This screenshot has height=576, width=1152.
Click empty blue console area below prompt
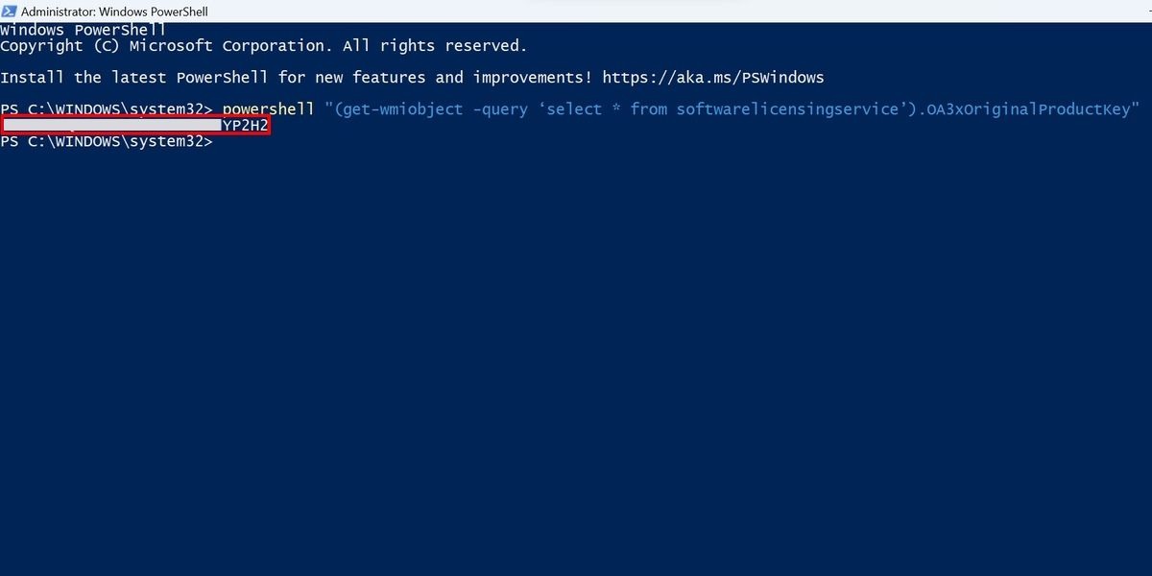(576, 365)
